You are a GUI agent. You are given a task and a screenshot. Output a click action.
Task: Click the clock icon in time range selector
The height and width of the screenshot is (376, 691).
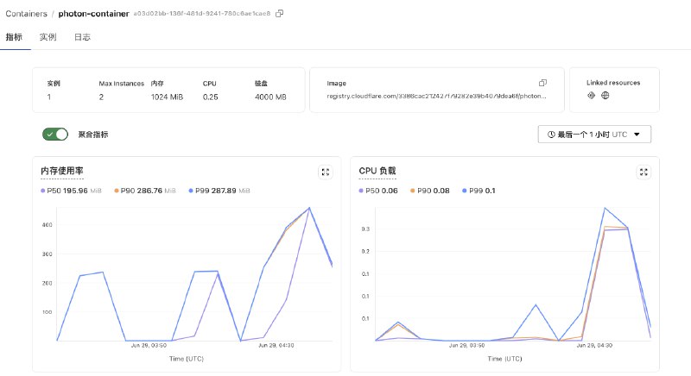pos(550,135)
